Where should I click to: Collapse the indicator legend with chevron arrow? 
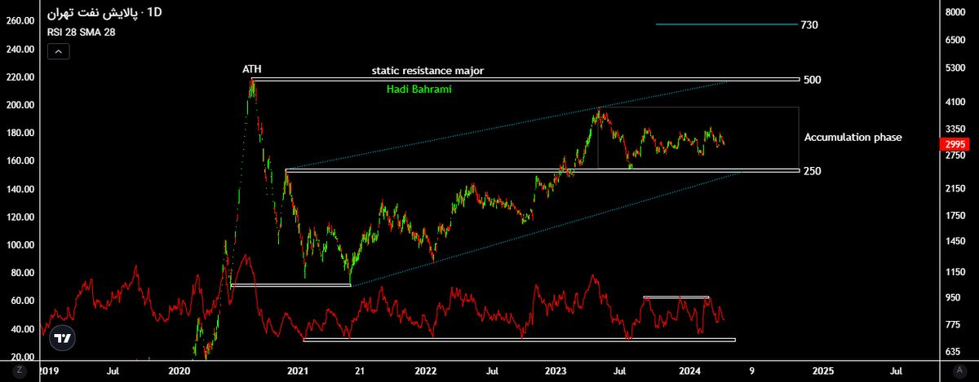pyautogui.click(x=59, y=51)
